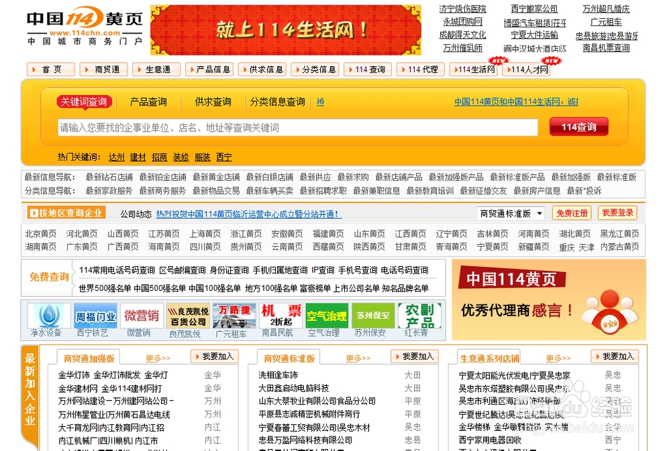The image size is (671, 451).
Task: Open the 最新房产信息 link
Action: pos(537,191)
